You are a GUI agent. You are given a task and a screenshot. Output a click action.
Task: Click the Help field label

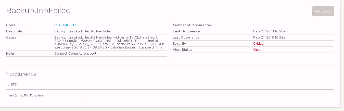pos(10,54)
